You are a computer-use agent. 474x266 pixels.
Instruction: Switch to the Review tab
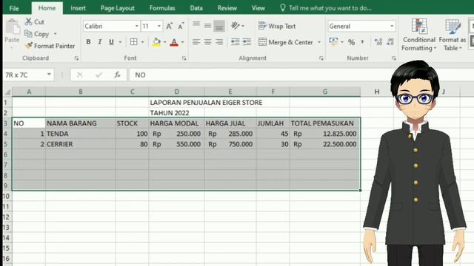[227, 8]
